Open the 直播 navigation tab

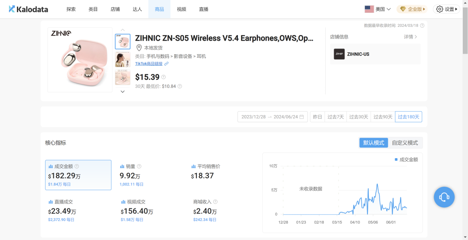point(204,9)
